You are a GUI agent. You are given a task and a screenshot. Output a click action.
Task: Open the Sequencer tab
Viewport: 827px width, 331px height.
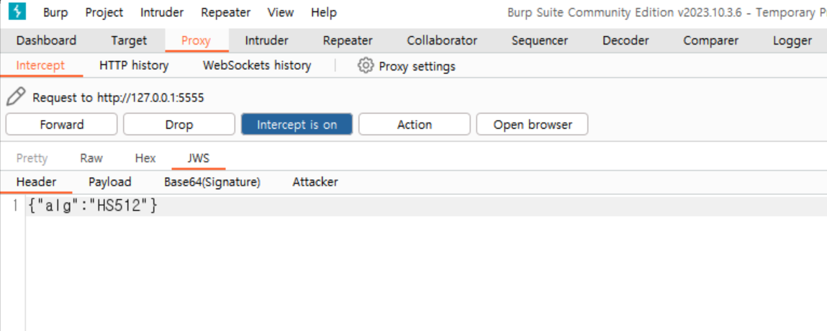click(x=540, y=40)
